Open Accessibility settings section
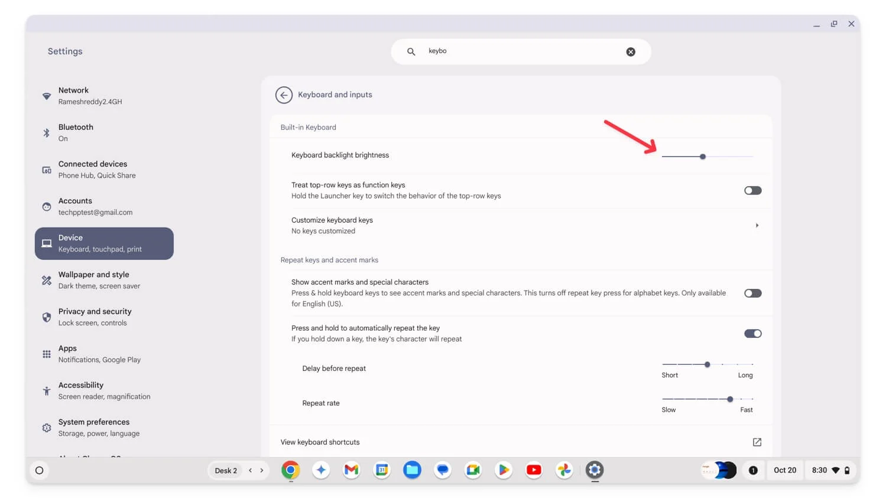This screenshot has height=498, width=886. (x=104, y=390)
